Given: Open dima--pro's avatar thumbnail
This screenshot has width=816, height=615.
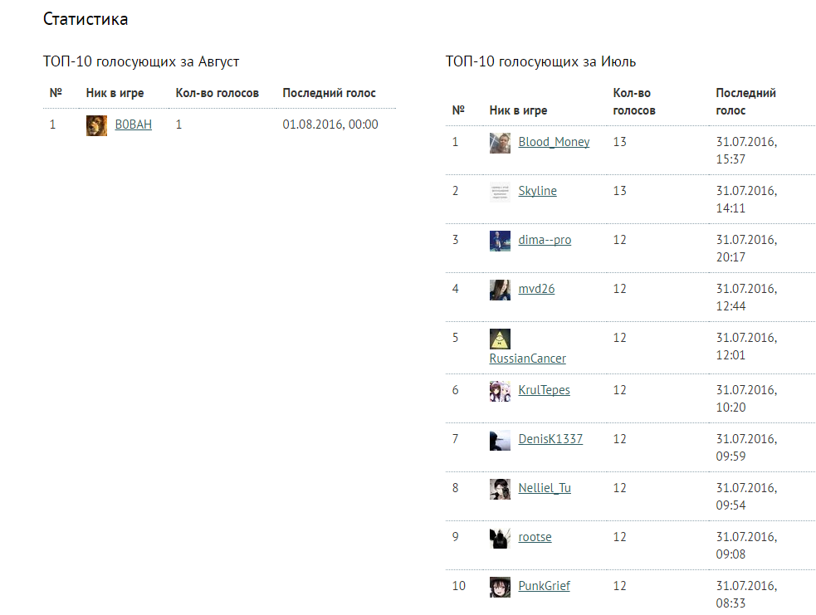Looking at the screenshot, I should tap(500, 241).
